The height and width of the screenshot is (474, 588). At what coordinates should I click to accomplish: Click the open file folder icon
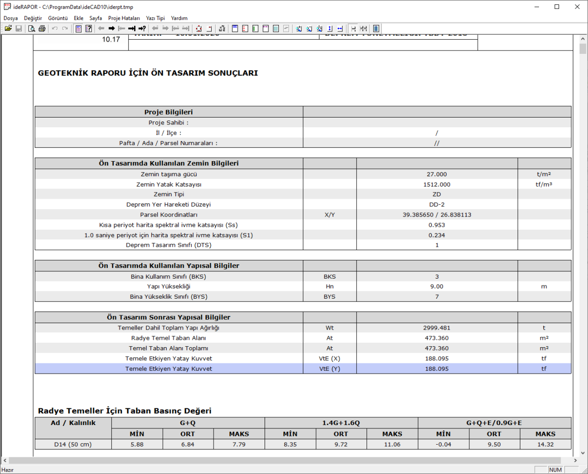[8, 28]
